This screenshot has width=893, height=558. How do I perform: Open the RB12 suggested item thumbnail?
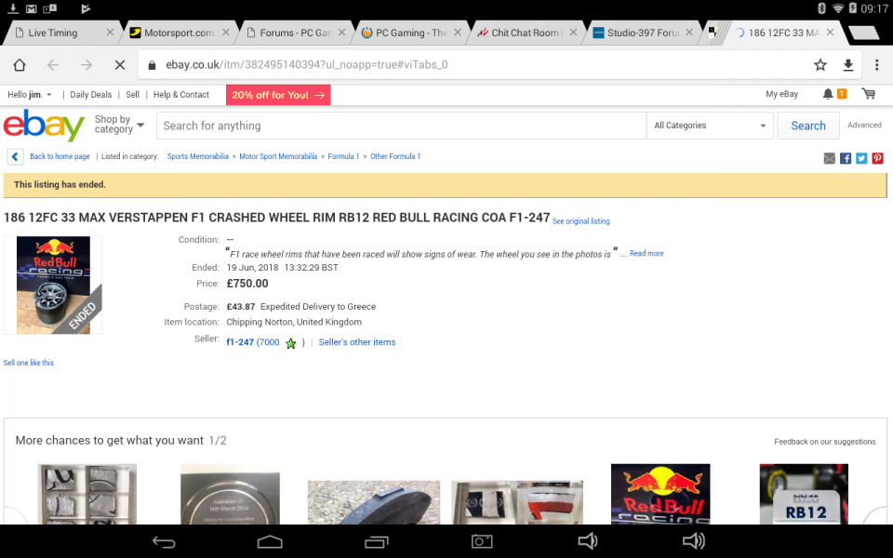coord(804,494)
